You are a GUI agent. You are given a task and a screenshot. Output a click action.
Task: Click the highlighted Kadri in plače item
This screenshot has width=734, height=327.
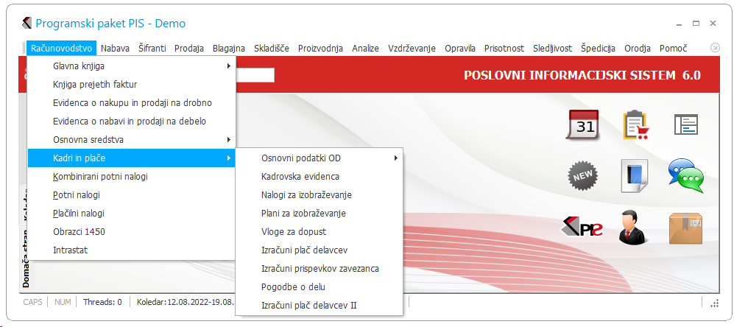[131, 158]
